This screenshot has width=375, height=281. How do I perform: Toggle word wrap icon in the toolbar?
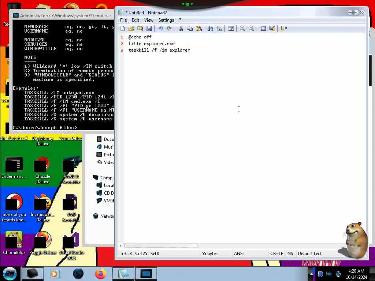coord(231,29)
